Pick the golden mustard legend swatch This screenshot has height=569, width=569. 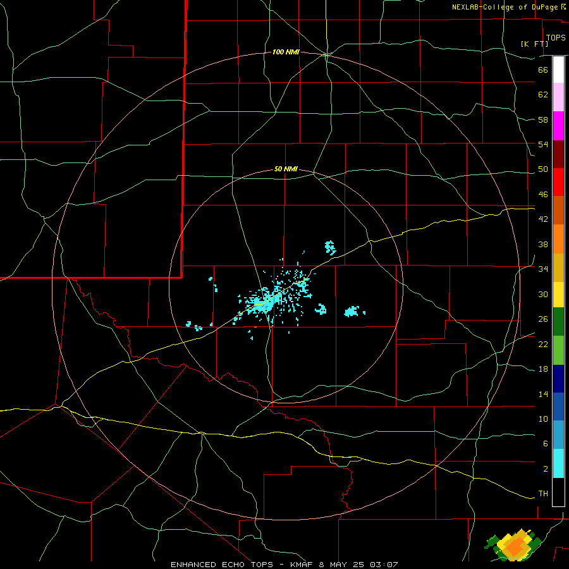[x=558, y=268]
